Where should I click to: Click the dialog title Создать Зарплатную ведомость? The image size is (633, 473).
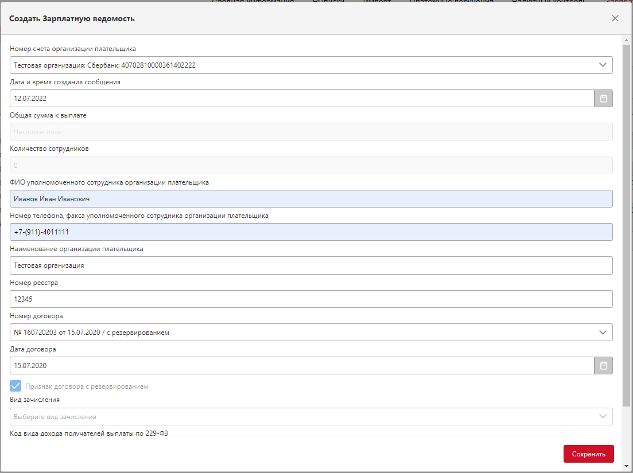pyautogui.click(x=72, y=18)
